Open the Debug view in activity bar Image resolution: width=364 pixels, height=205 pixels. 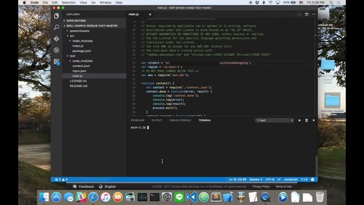coord(56,50)
